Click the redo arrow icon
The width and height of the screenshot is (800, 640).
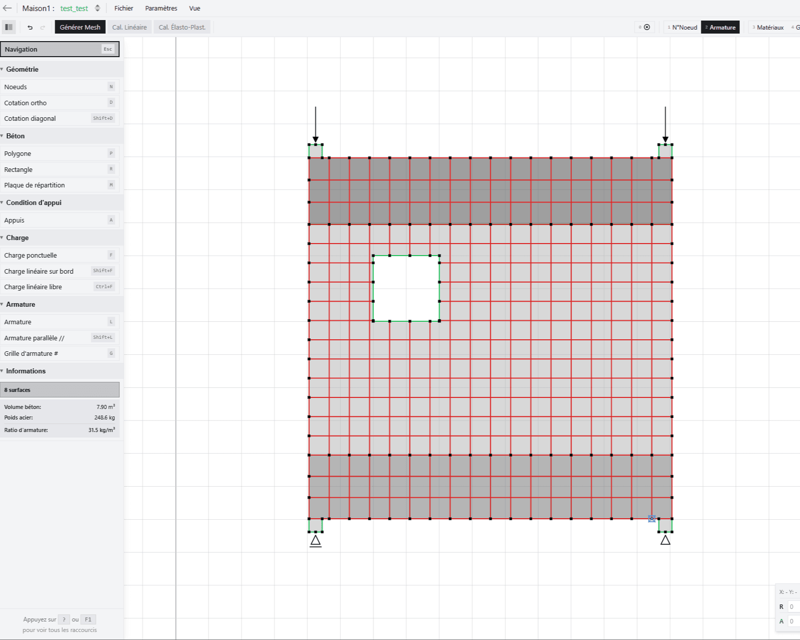click(x=43, y=27)
